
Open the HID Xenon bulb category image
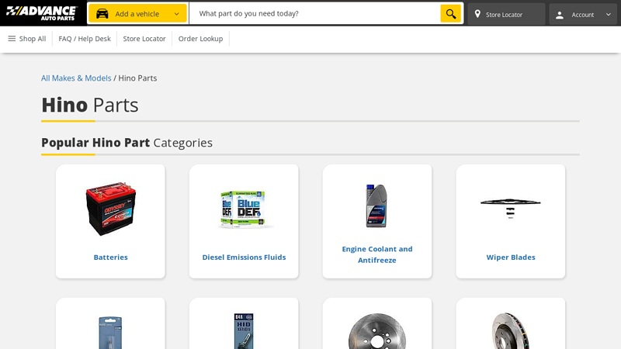pyautogui.click(x=244, y=331)
